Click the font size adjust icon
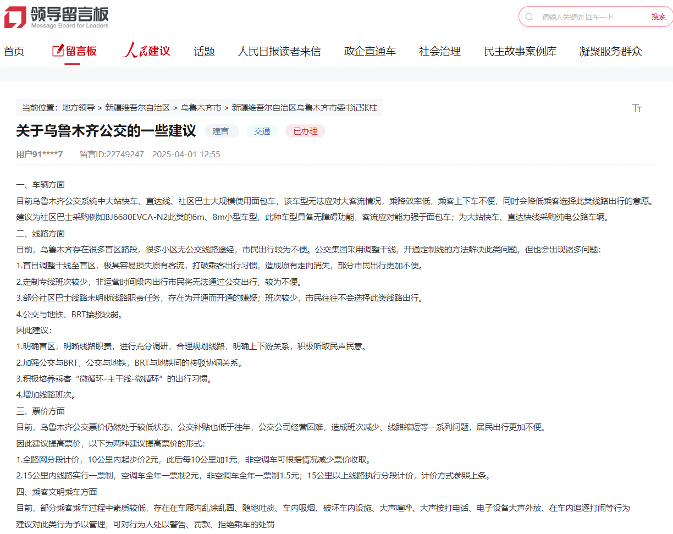The image size is (673, 534). tap(637, 108)
